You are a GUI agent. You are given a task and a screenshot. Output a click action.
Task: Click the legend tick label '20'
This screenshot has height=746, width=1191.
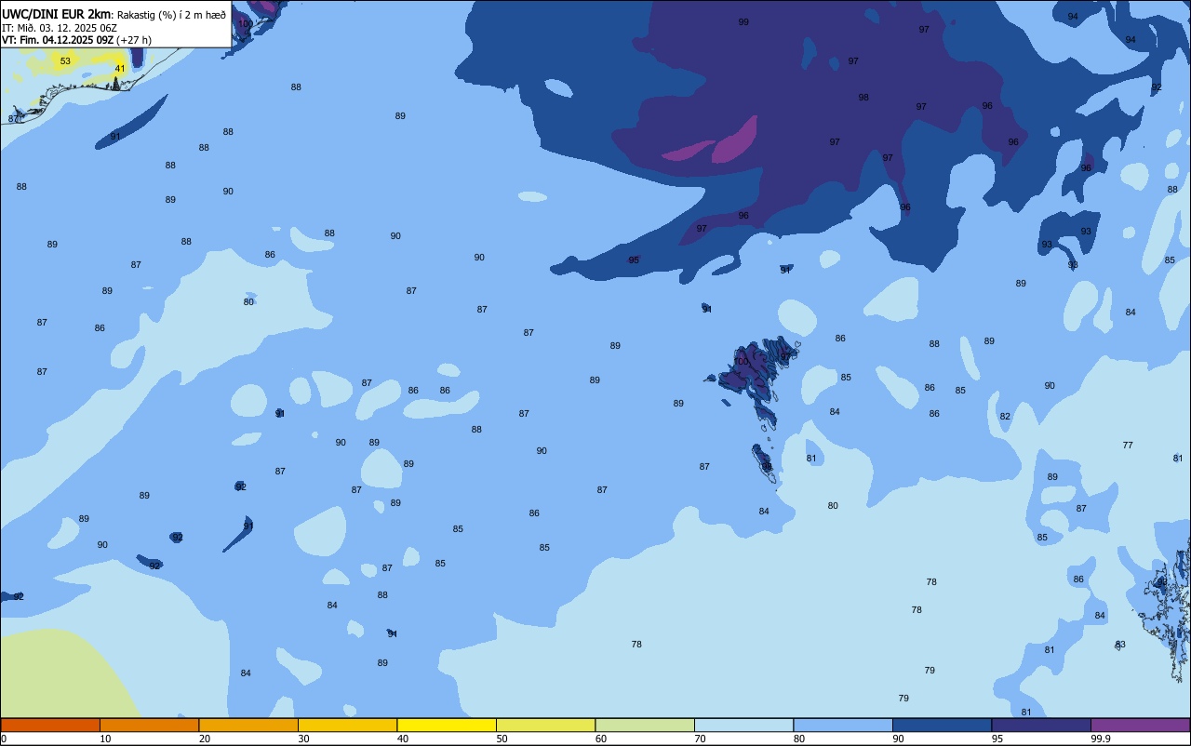205,739
